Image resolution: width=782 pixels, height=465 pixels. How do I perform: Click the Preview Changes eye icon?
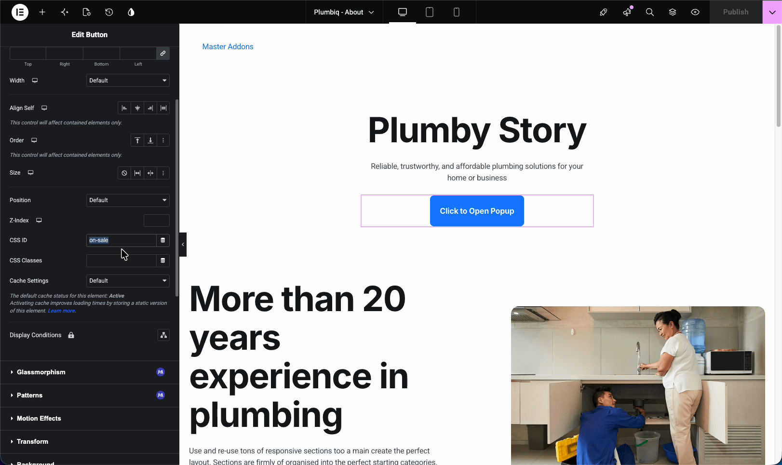point(695,12)
